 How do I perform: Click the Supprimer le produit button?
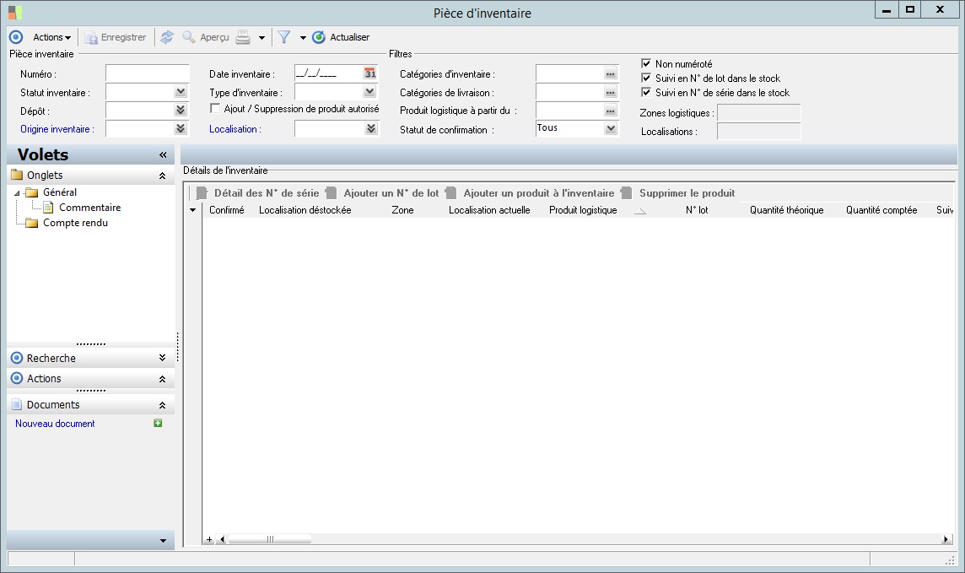pos(678,193)
